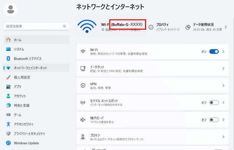Click the user profile avatar
Image resolution: width=234 pixels, height=150 pixels.
[x=11, y=10]
